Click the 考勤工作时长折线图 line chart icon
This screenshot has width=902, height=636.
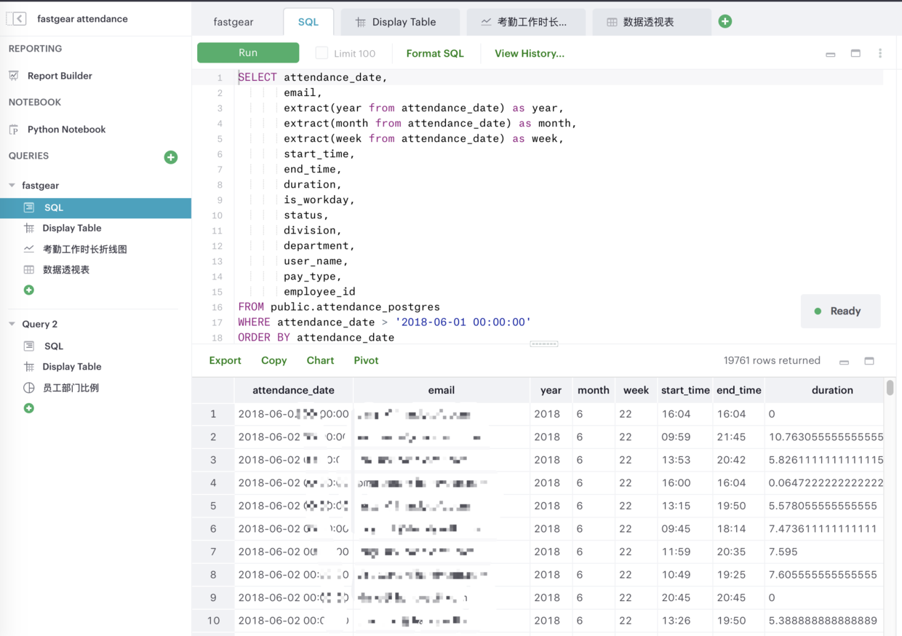(29, 249)
